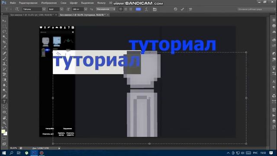Open Task View on taskbar
The image size is (277, 156).
pyautogui.click(x=19, y=153)
